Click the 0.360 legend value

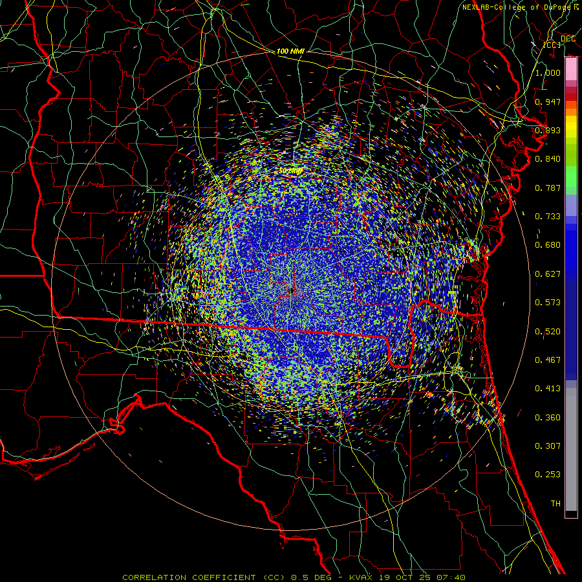pyautogui.click(x=548, y=417)
